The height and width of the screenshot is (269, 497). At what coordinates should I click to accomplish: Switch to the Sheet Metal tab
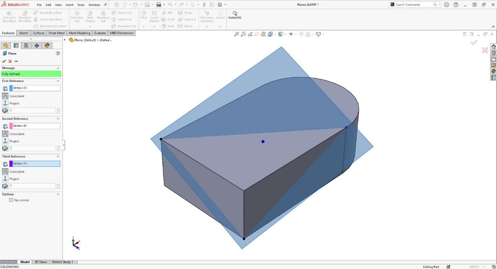(56, 33)
